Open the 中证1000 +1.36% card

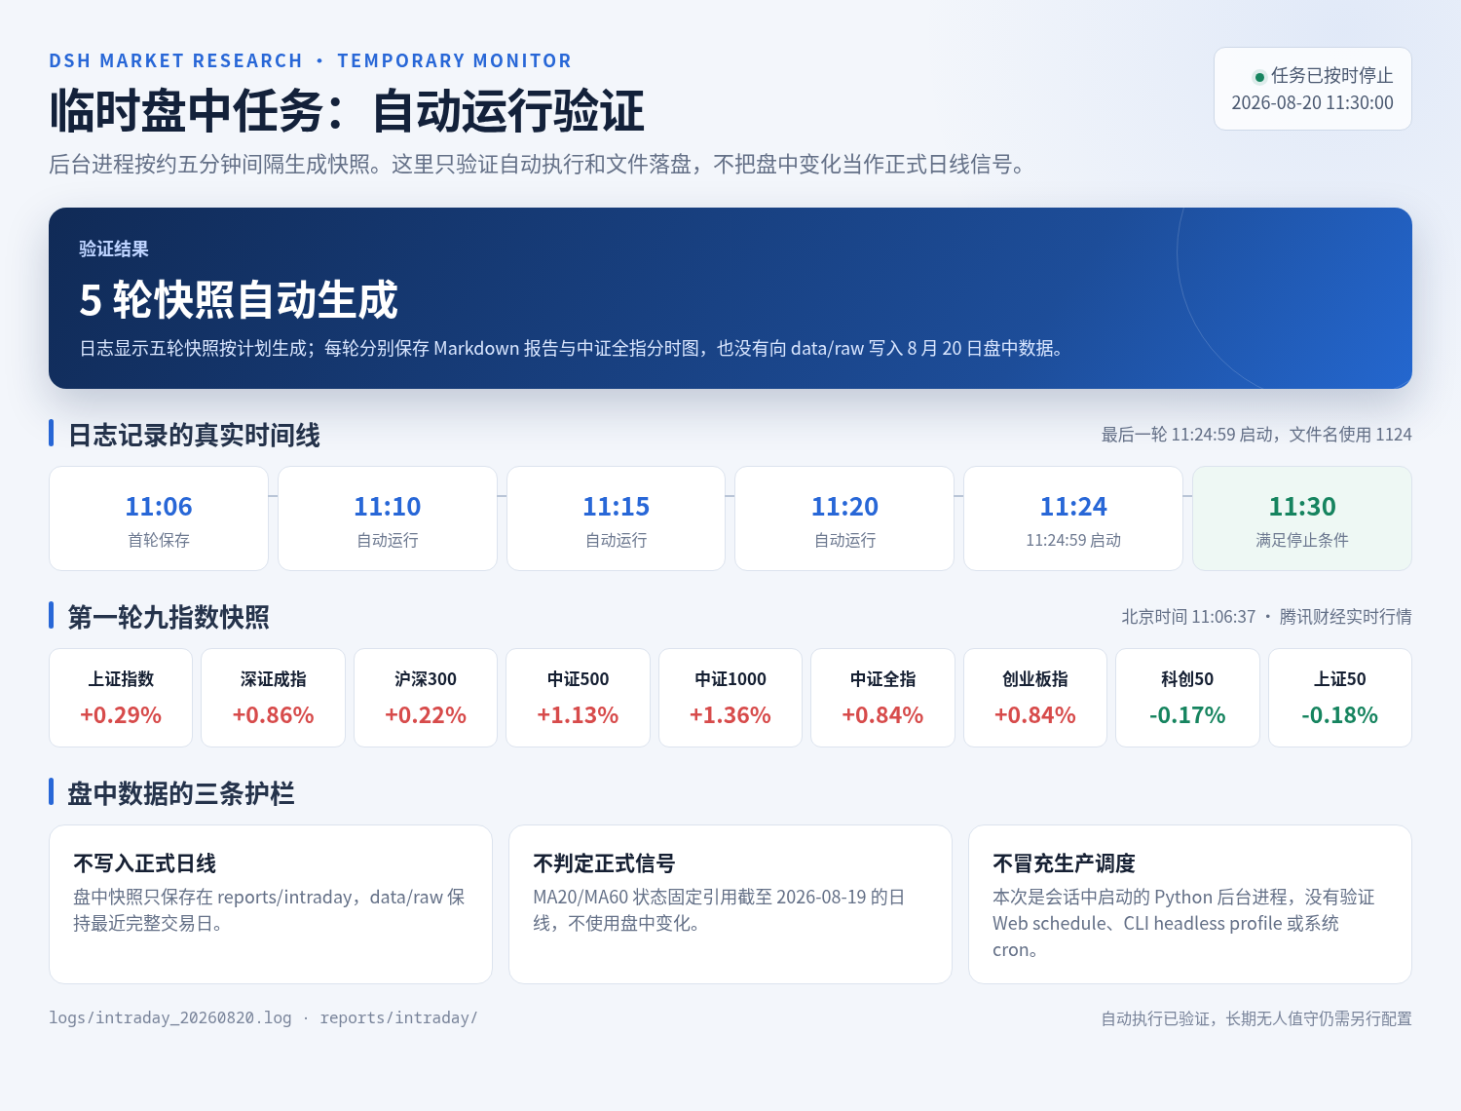(x=730, y=698)
